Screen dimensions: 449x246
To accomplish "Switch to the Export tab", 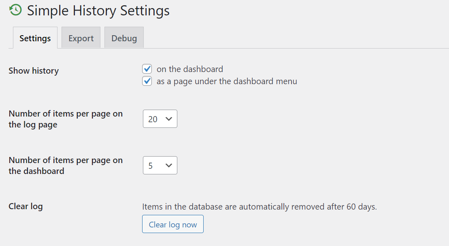I will click(81, 38).
